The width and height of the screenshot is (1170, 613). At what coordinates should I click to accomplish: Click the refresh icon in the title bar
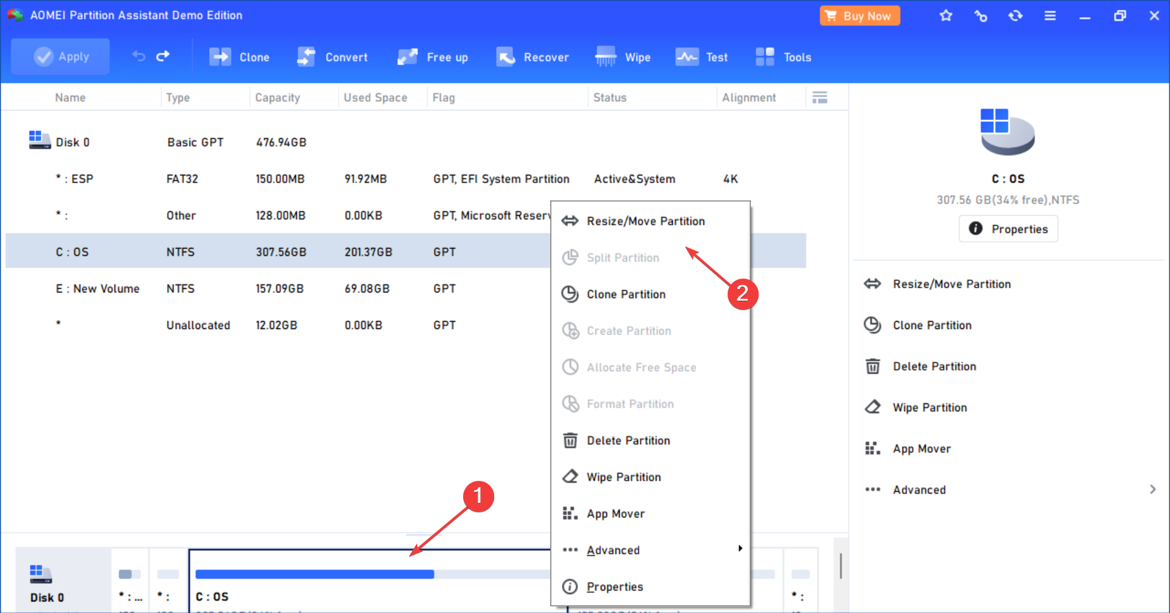1015,15
